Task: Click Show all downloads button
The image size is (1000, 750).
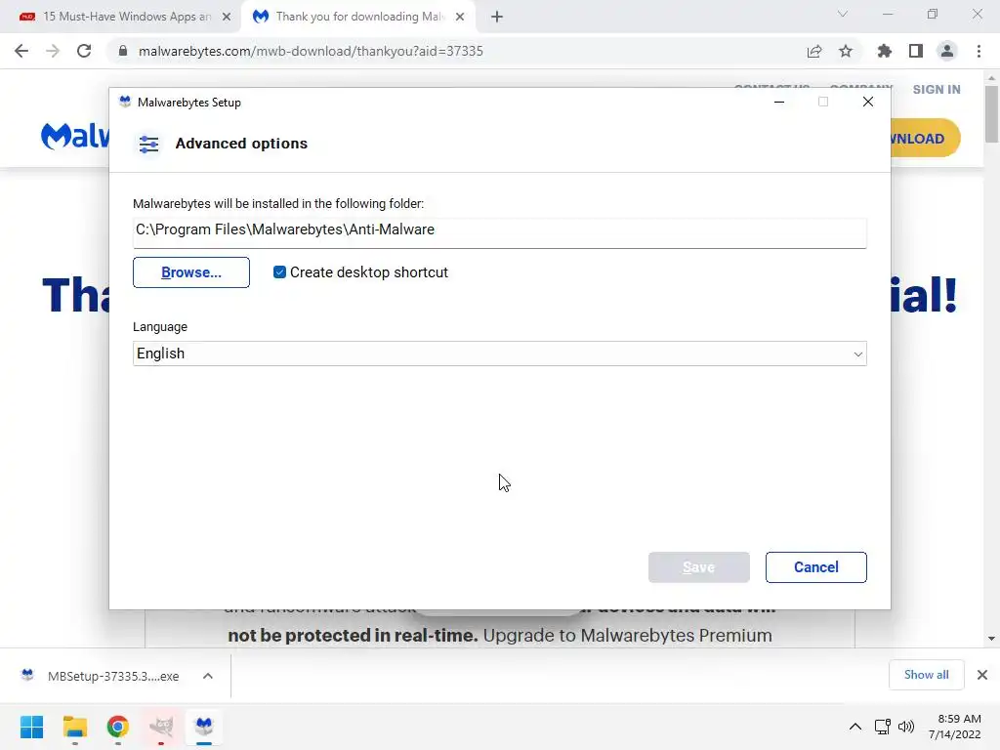Action: pos(926,675)
